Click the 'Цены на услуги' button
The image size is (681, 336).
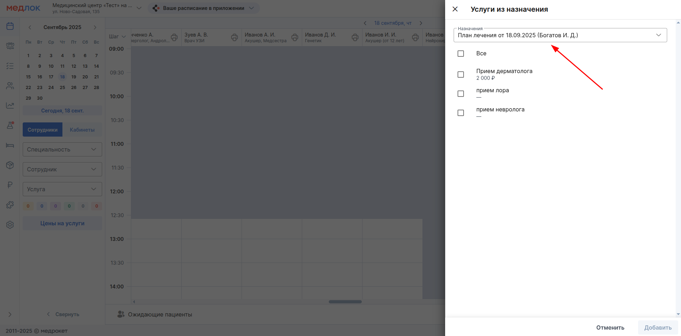tap(62, 223)
